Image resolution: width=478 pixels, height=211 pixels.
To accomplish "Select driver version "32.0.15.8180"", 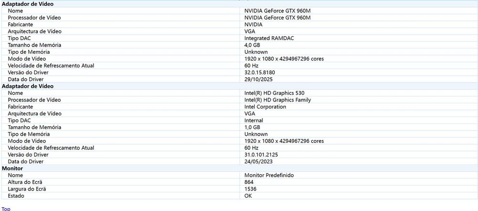I will 260,72.
